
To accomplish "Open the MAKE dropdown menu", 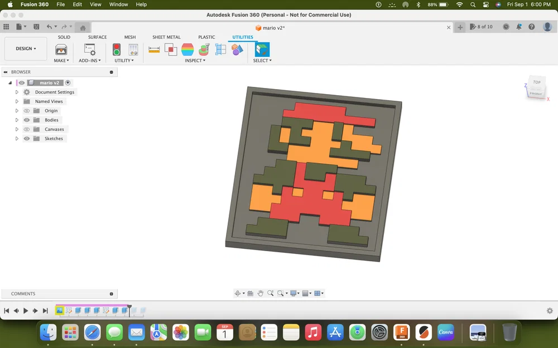I will (x=61, y=61).
